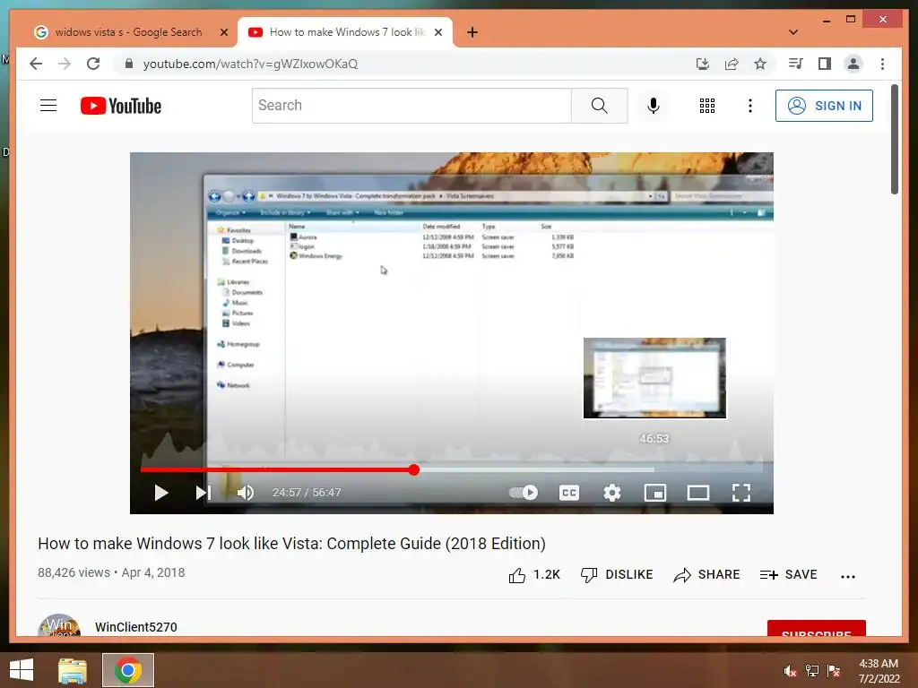Close the Google Search tab

coord(223,32)
